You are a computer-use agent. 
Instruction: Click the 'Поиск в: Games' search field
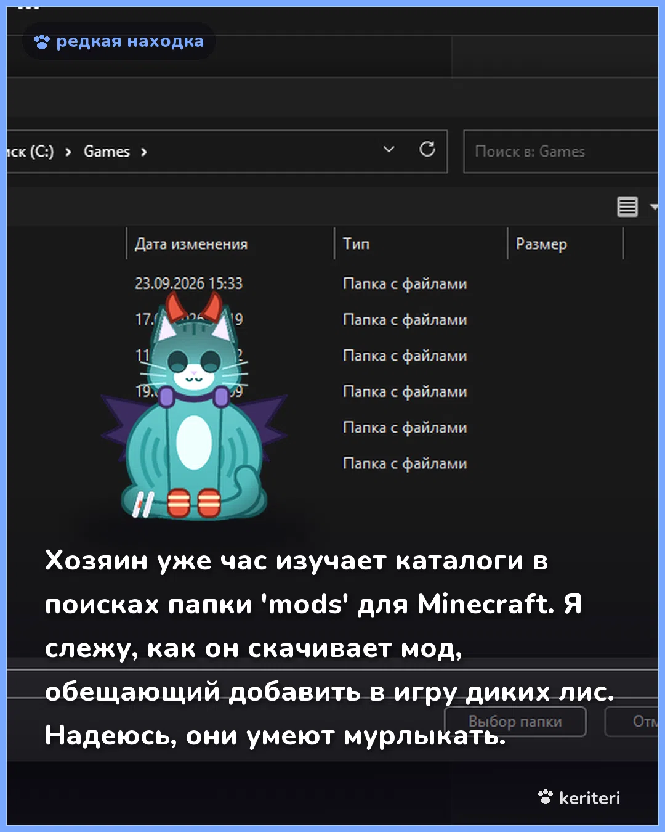pyautogui.click(x=561, y=152)
